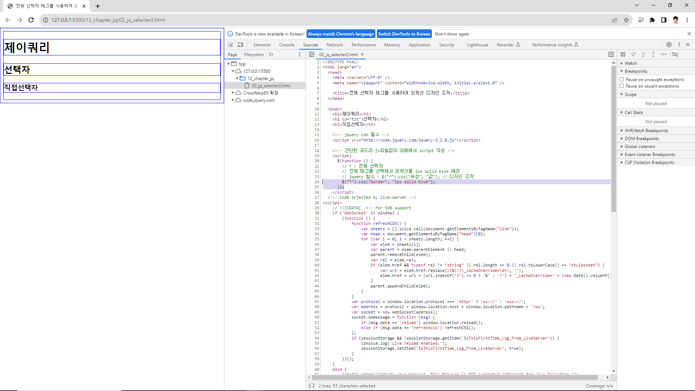The image size is (695, 391).
Task: Toggle the file navigator sidebar icon
Action: click(x=312, y=54)
